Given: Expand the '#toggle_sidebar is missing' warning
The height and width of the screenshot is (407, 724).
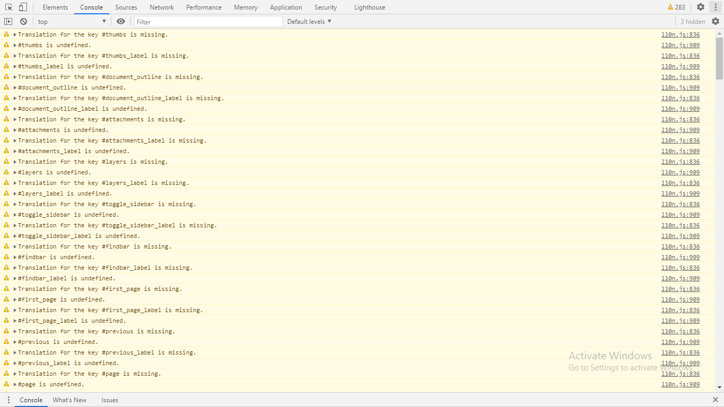Looking at the screenshot, I should point(15,204).
